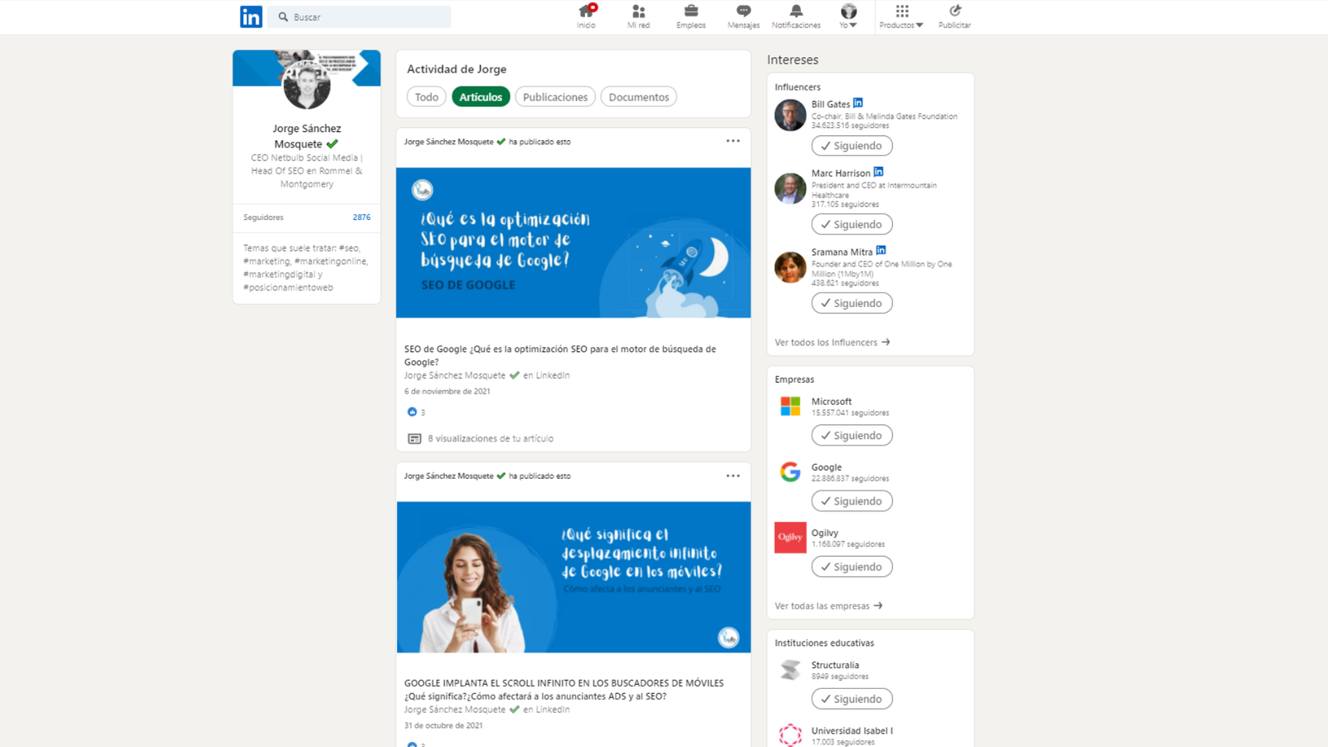Open the Empleos briefcase icon
The image size is (1328, 747).
[x=691, y=12]
